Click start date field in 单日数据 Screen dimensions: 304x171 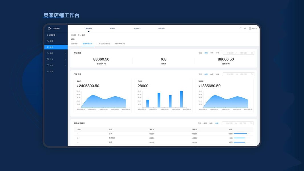tap(230, 53)
